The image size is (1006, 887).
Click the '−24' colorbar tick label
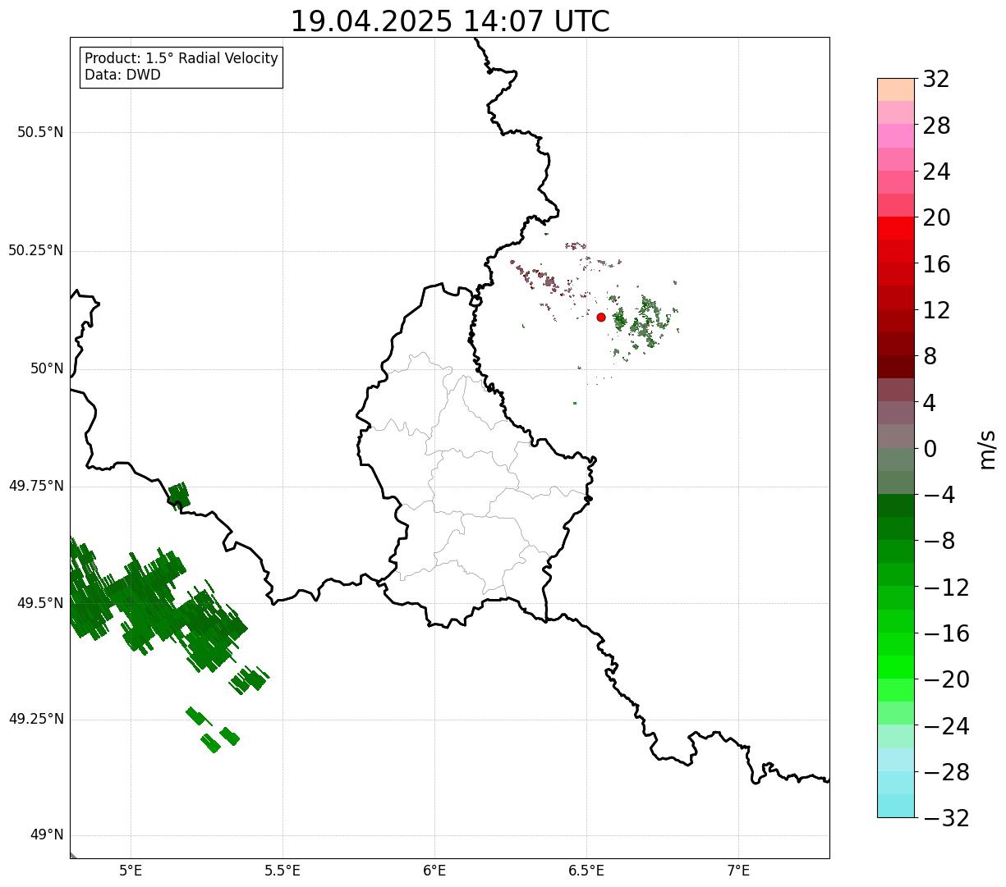pos(946,726)
